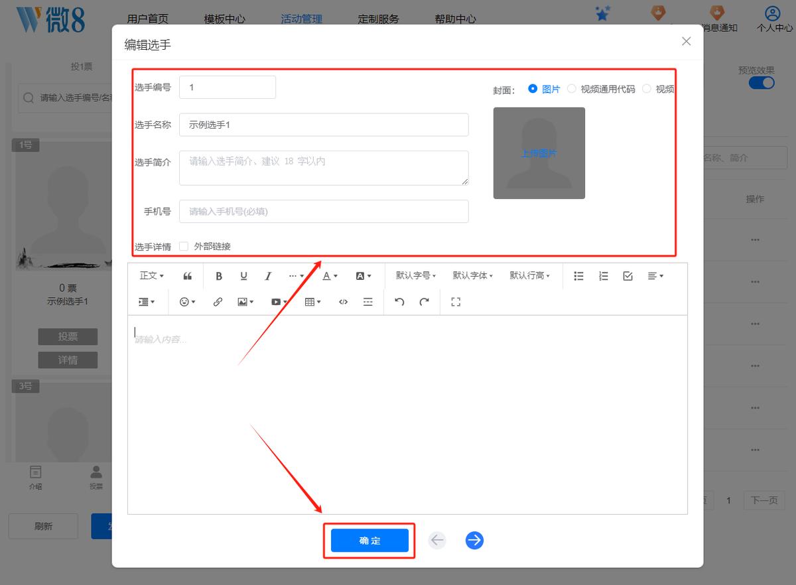Click the 下一页 pagination button
This screenshot has width=796, height=585.
click(763, 500)
